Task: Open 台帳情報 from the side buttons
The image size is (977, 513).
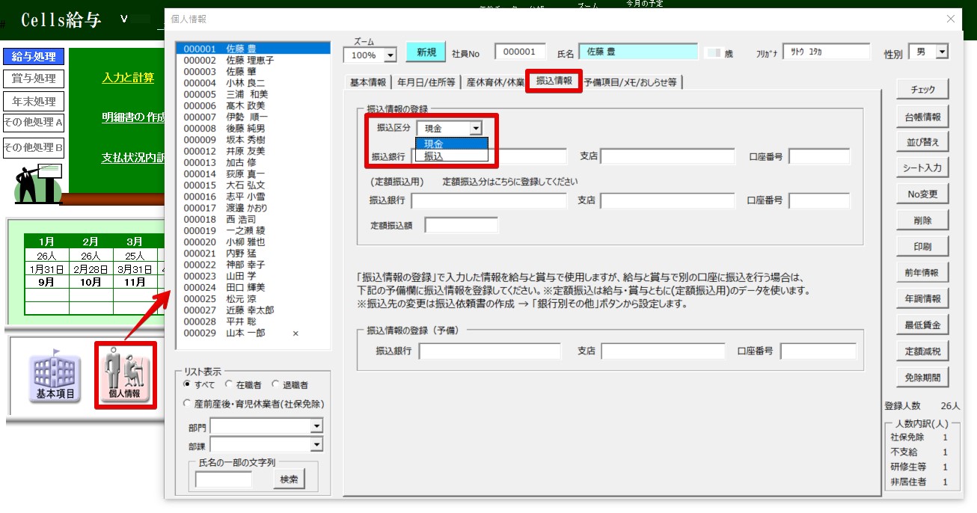Action: 922,116
